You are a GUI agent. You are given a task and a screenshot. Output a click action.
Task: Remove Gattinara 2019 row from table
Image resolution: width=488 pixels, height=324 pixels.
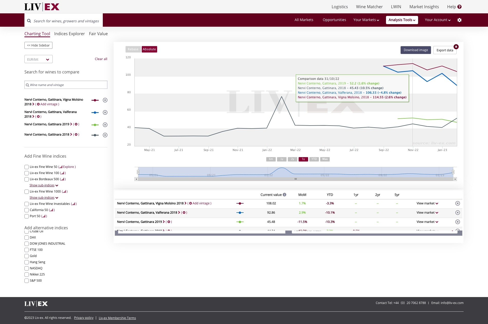pos(458,222)
